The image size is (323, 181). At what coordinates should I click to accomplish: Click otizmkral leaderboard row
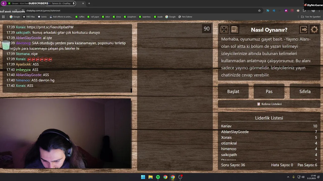269,143
